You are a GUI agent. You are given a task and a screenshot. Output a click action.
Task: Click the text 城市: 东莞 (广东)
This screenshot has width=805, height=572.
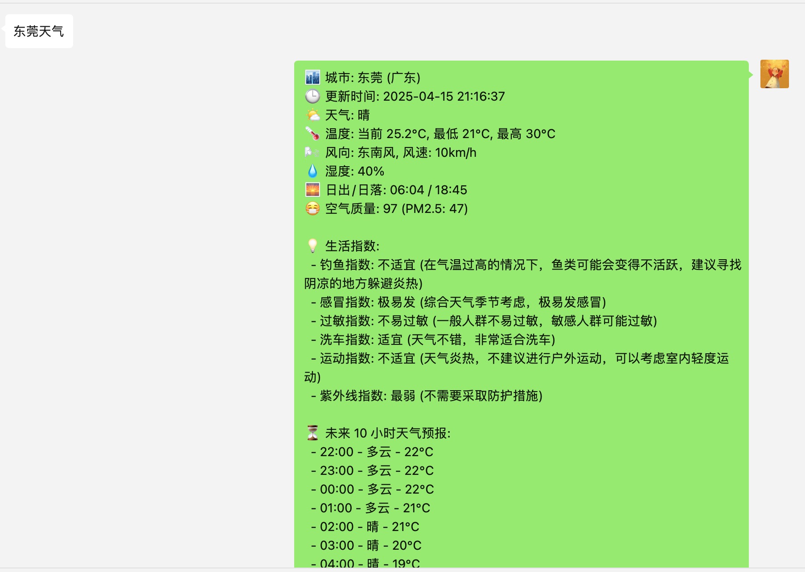point(373,78)
